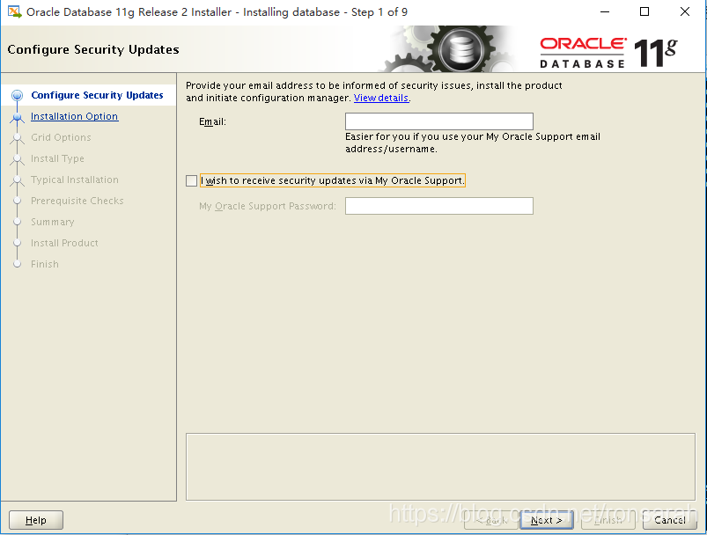Click the Configure Security Updates step indicator icon
Image resolution: width=707 pixels, height=535 pixels.
tap(17, 95)
